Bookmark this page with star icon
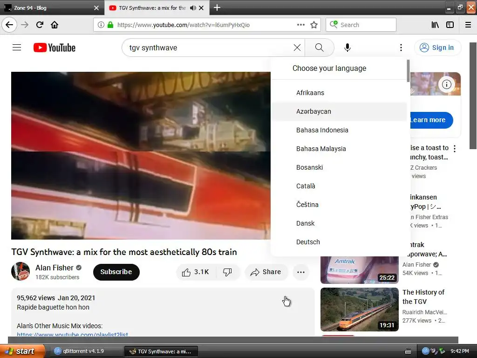Image resolution: width=477 pixels, height=358 pixels. click(x=314, y=25)
